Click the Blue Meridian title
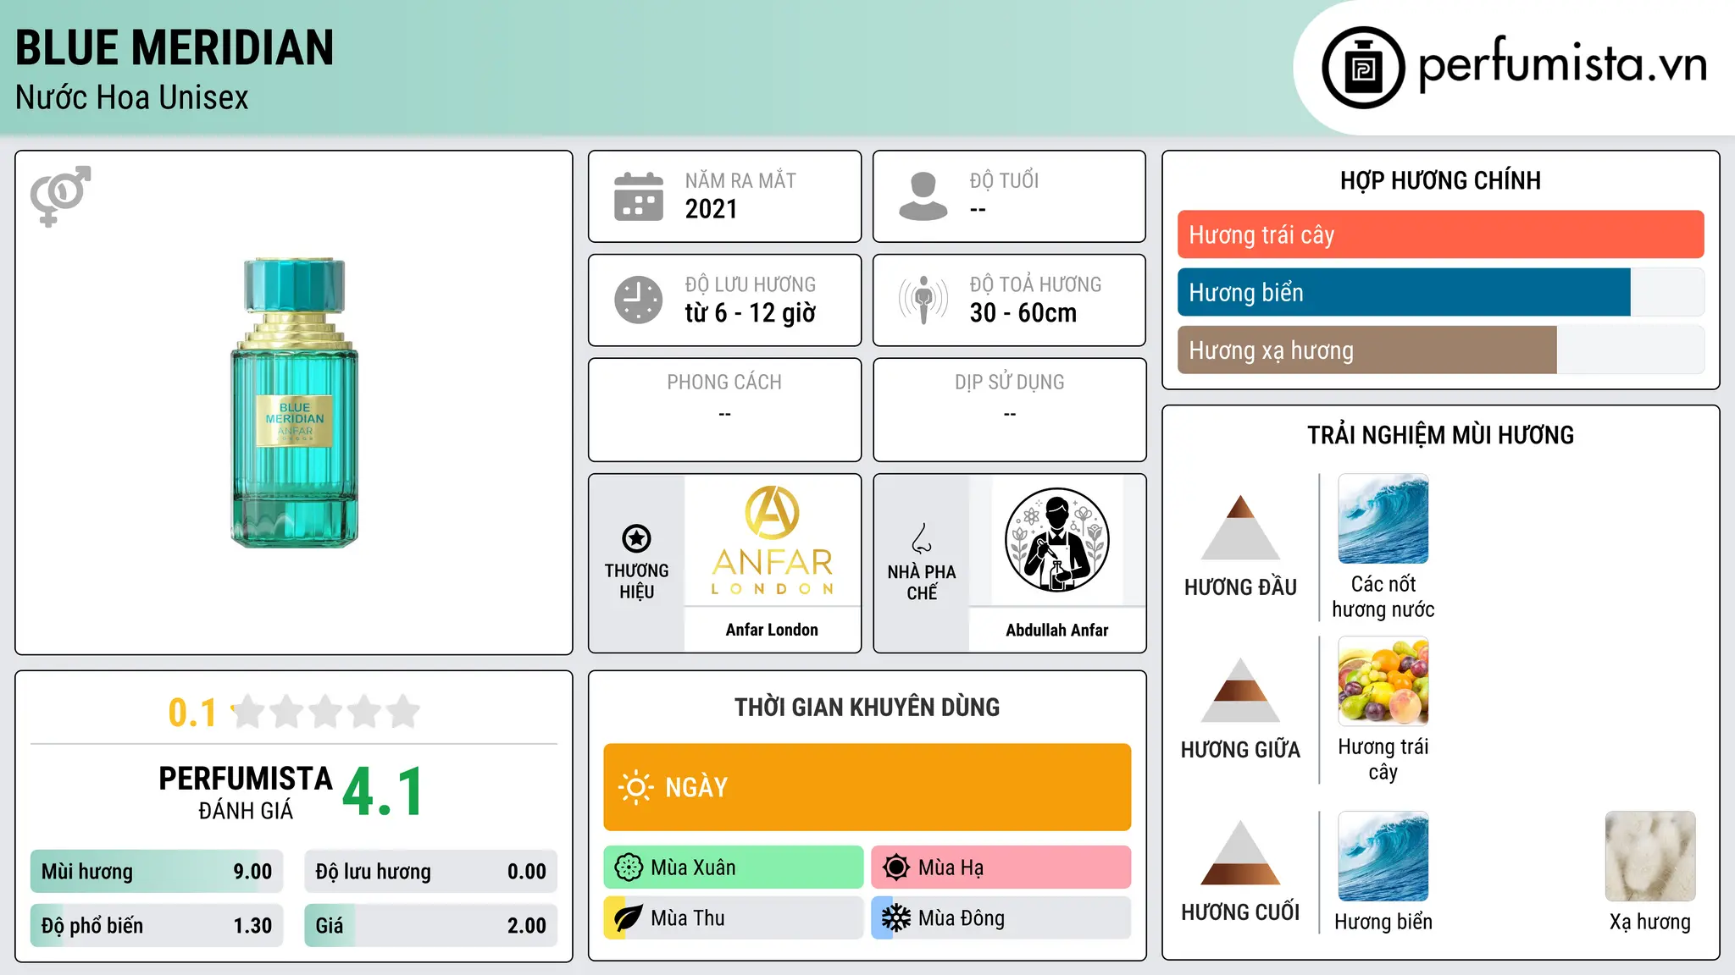 point(175,47)
